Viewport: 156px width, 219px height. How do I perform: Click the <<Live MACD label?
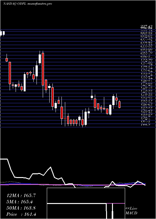click(131, 211)
